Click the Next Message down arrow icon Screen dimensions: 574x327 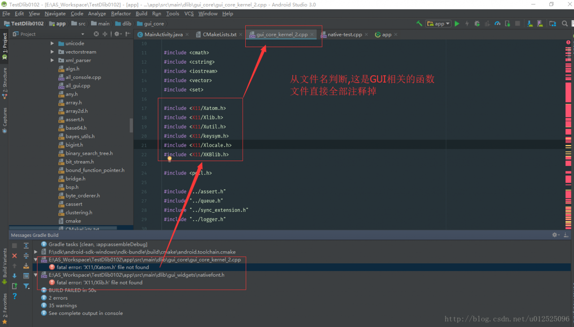[14, 276]
